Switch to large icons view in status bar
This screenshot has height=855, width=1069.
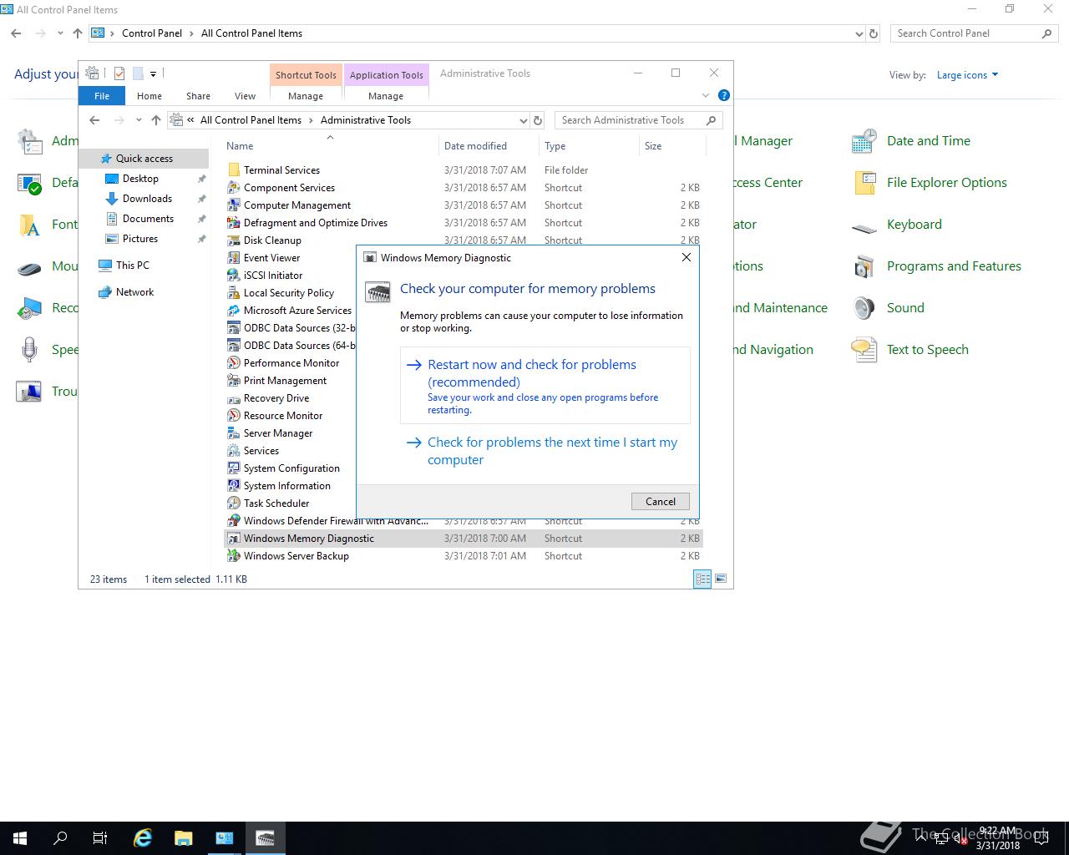click(721, 579)
